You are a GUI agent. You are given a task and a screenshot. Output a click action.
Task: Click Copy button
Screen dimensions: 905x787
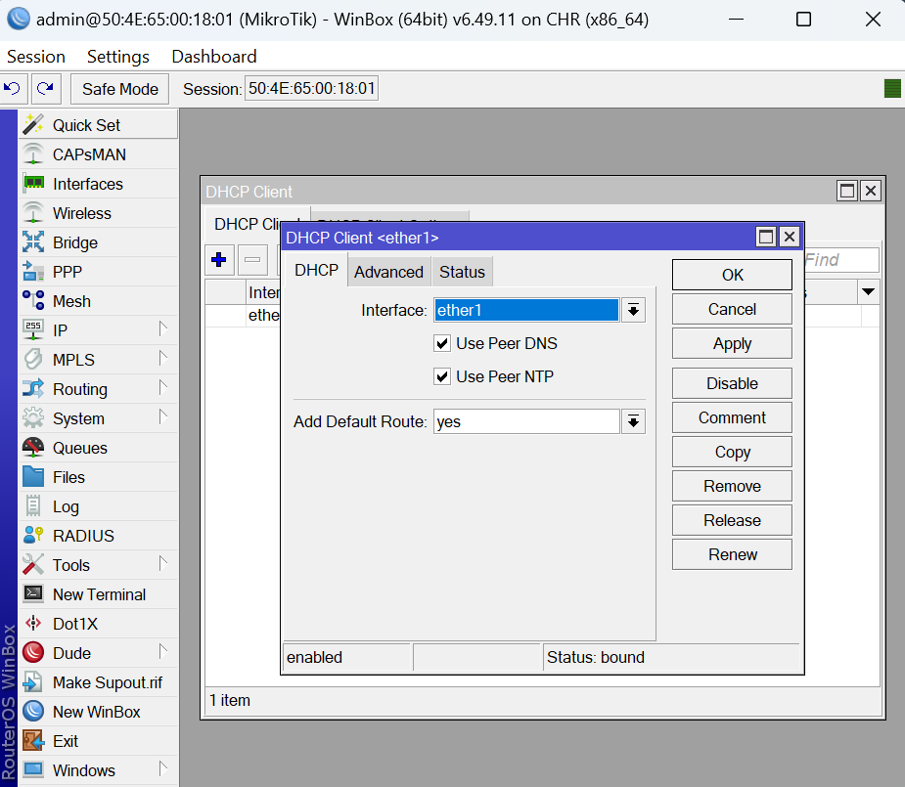732,452
